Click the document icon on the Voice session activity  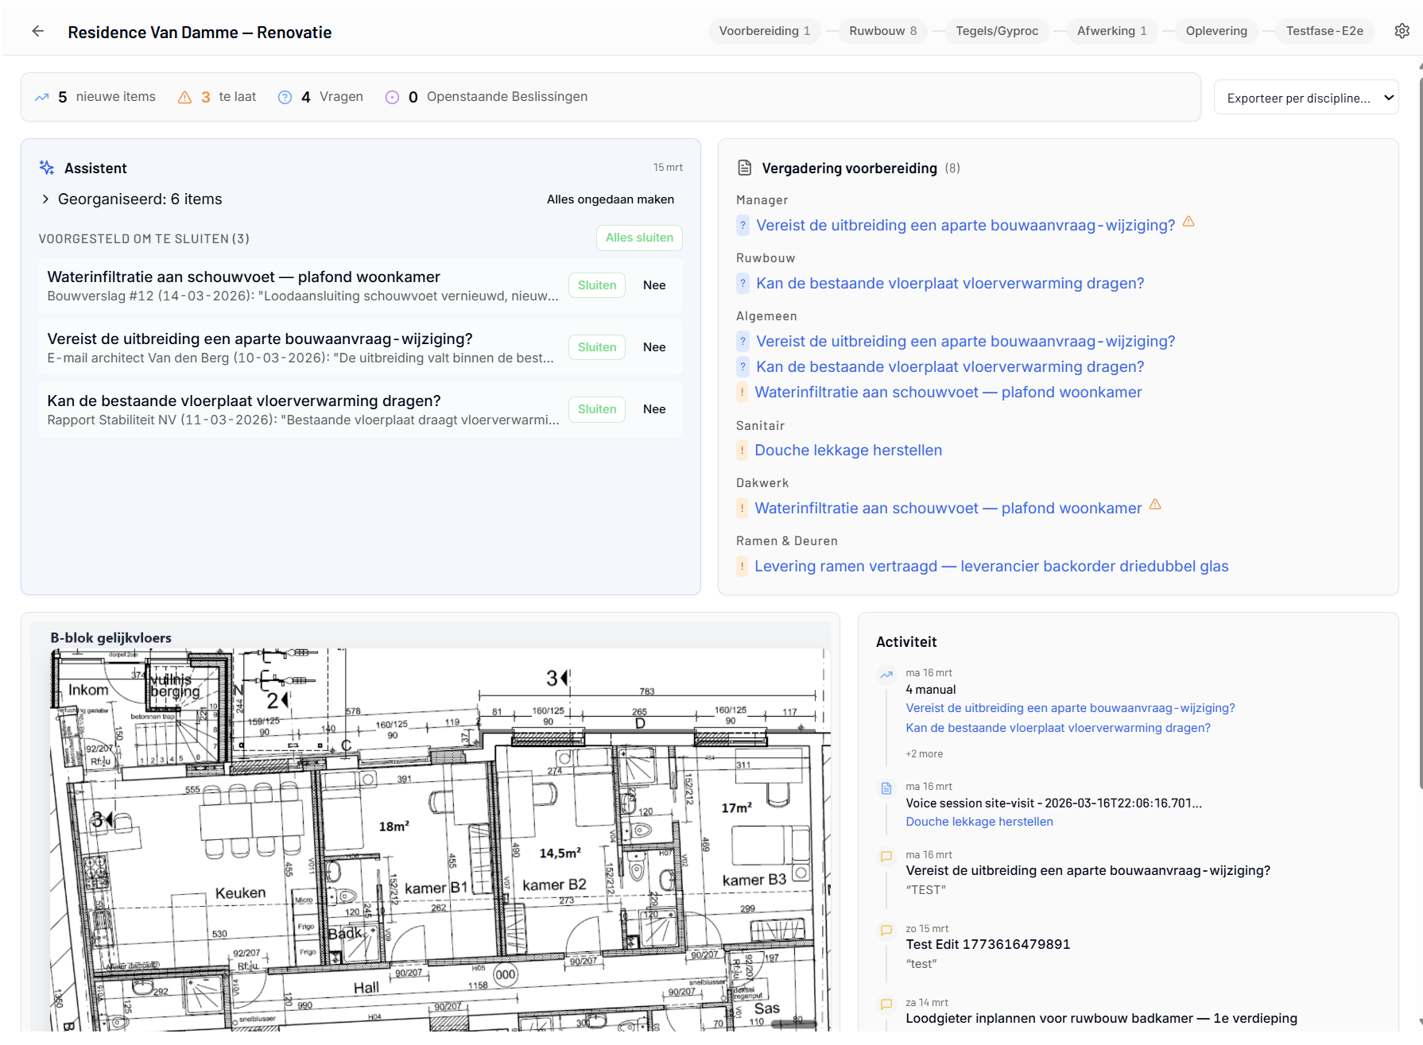[x=886, y=788]
